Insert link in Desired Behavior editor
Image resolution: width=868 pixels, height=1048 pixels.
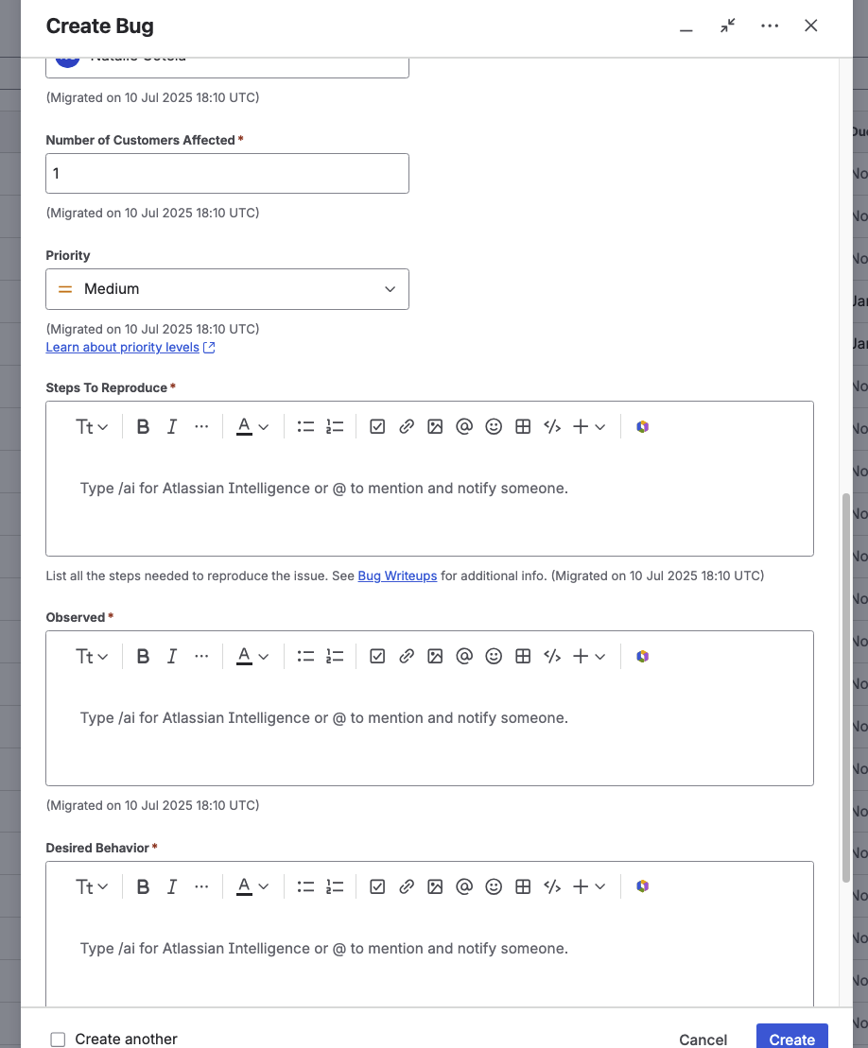coord(407,886)
